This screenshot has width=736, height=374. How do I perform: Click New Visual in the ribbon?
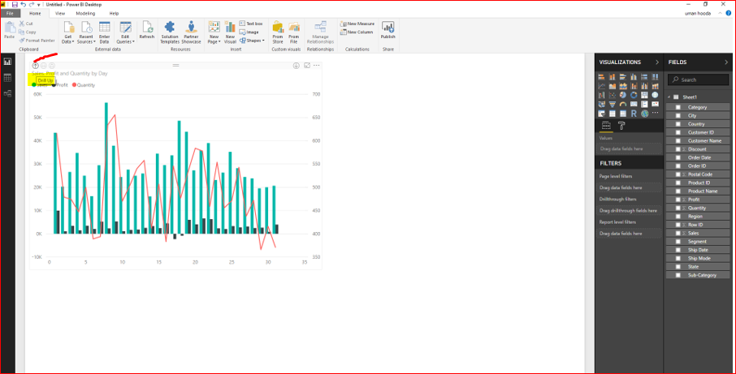click(x=230, y=32)
